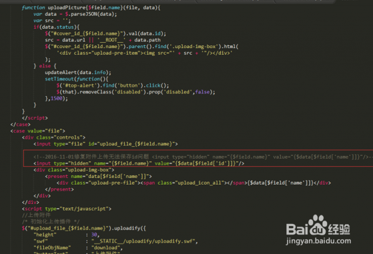Viewport: 373px width, 254px height.
Task: Click the 'upload-pre-item' img string line
Action: coord(144,53)
